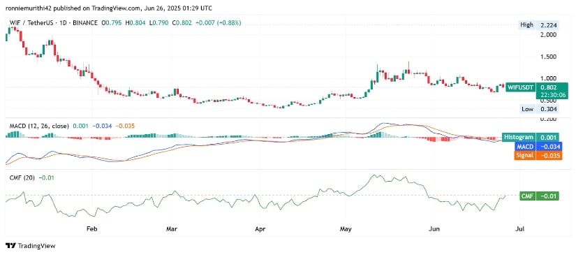Click the Jun label on time axis

[434, 229]
